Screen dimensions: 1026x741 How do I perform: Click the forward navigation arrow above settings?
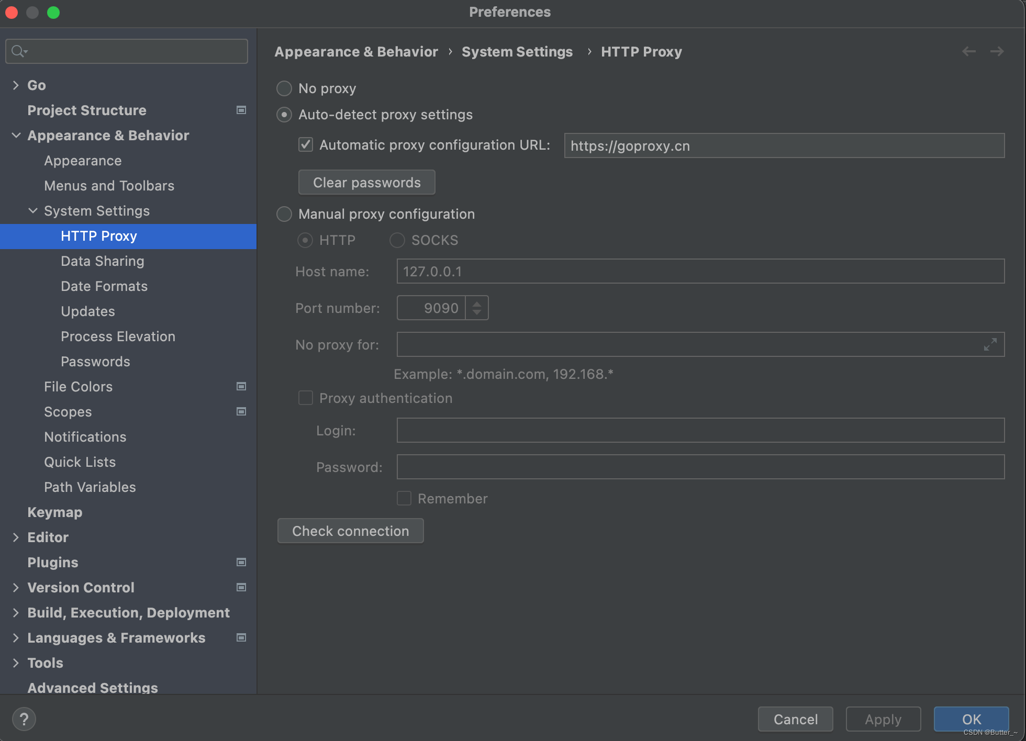tap(997, 51)
